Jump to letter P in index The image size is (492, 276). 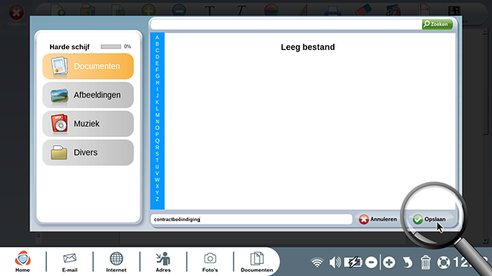tap(157, 135)
